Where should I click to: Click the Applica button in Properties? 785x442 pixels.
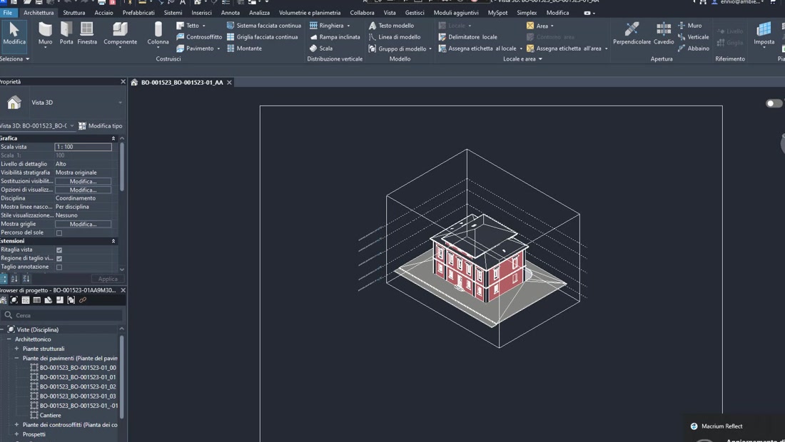(x=108, y=279)
